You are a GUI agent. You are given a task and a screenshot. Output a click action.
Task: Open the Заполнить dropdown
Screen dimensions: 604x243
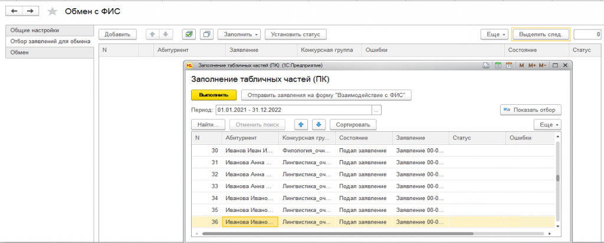point(239,34)
